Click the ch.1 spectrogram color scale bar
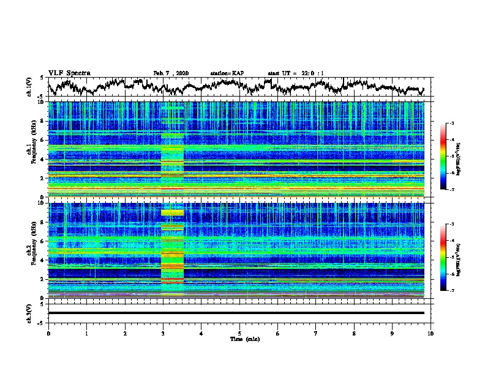The height and width of the screenshot is (374, 485). point(443,156)
